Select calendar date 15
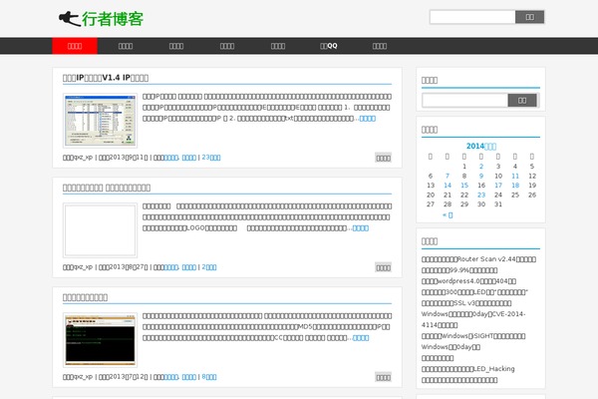 [x=464, y=186]
